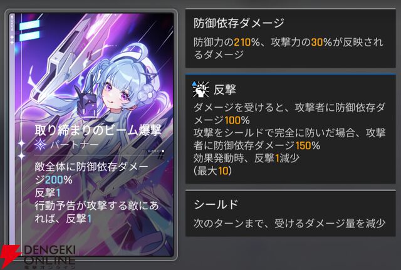Click the パートナー card type label
This screenshot has height=270, width=401.
(75, 145)
